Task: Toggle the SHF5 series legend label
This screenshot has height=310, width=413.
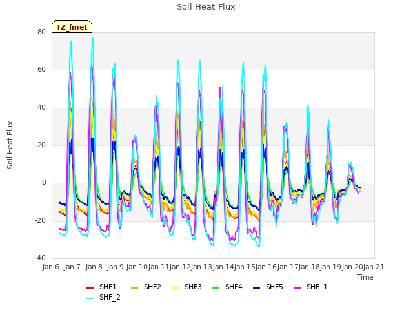Action: pos(274,287)
